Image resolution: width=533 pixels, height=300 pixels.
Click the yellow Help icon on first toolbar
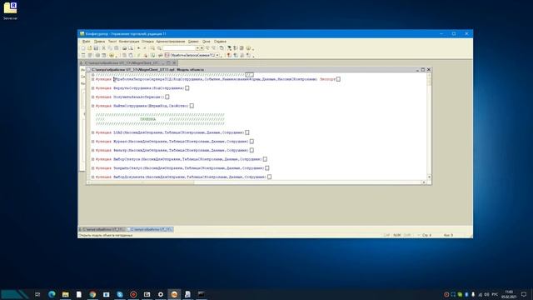(248, 48)
